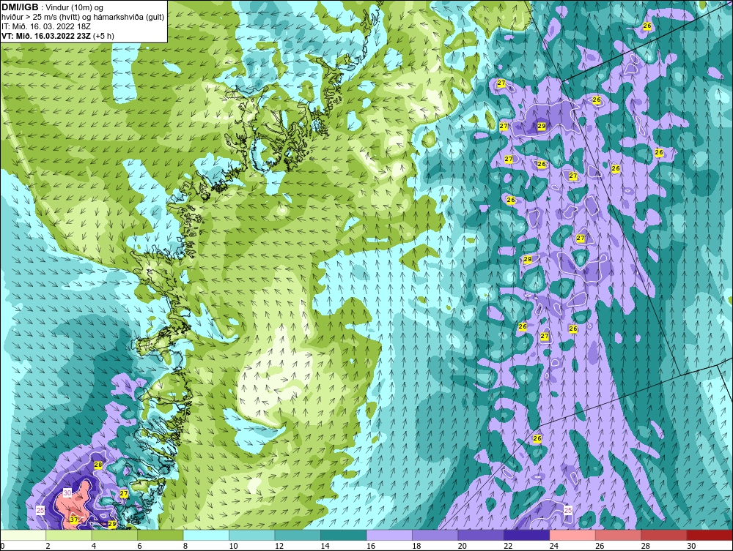Click the yellow "37" maximum gust label
733x551 pixels.
click(74, 520)
